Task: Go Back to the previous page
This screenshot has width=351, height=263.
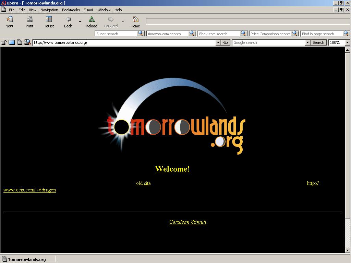Action: pos(68,22)
